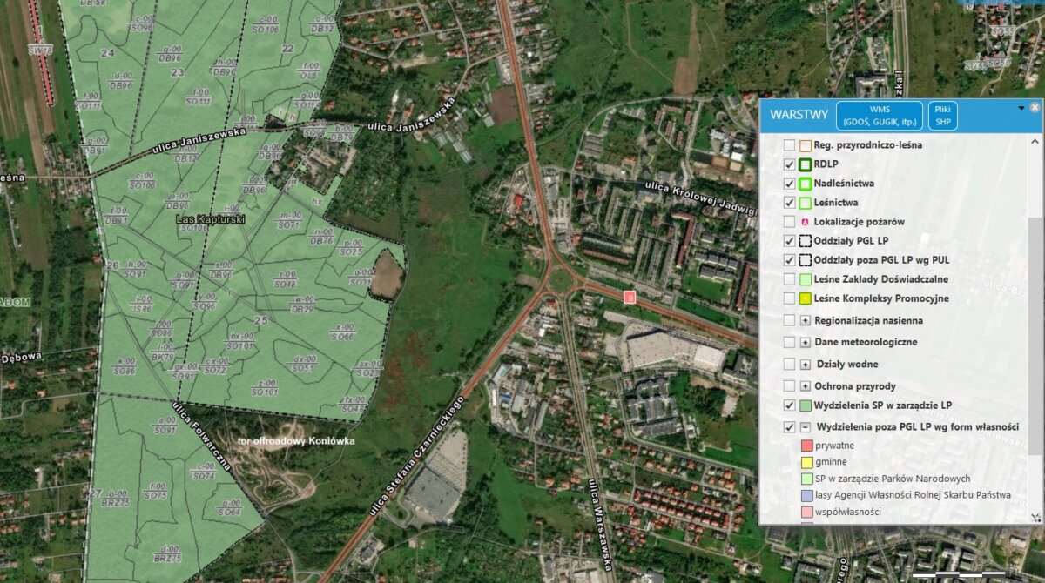Click the tor offroadowy Koniówka map label
The height and width of the screenshot is (583, 1045).
(296, 441)
